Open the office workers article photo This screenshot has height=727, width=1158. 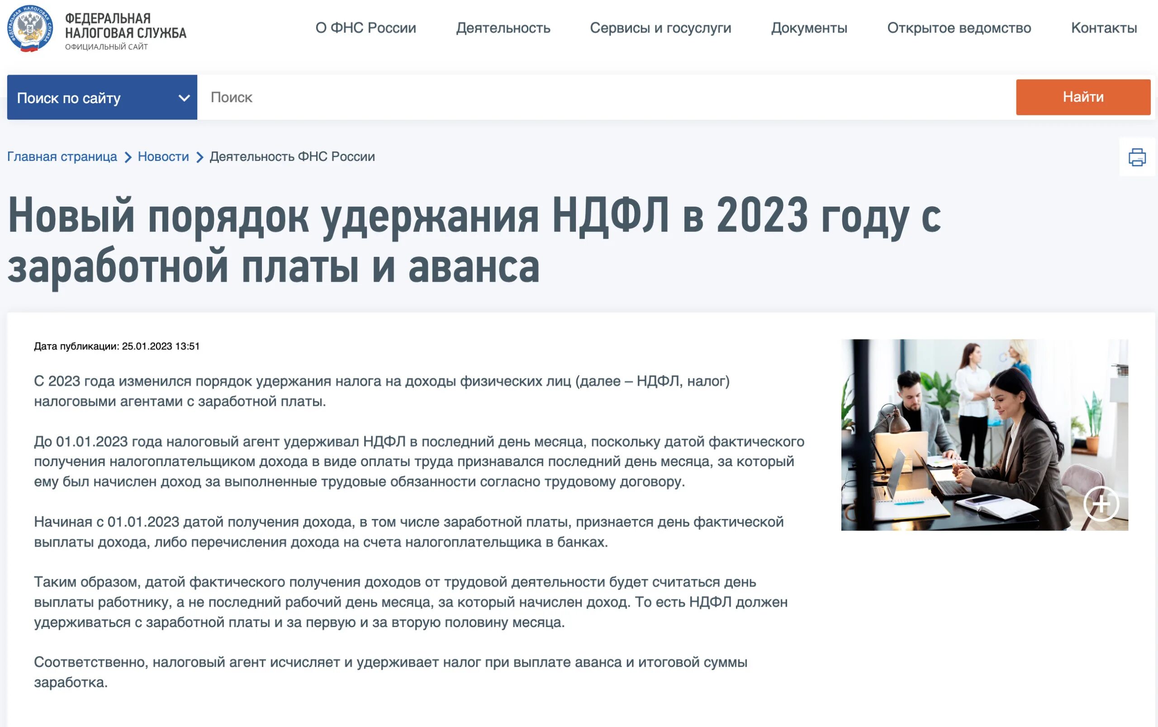(x=984, y=435)
